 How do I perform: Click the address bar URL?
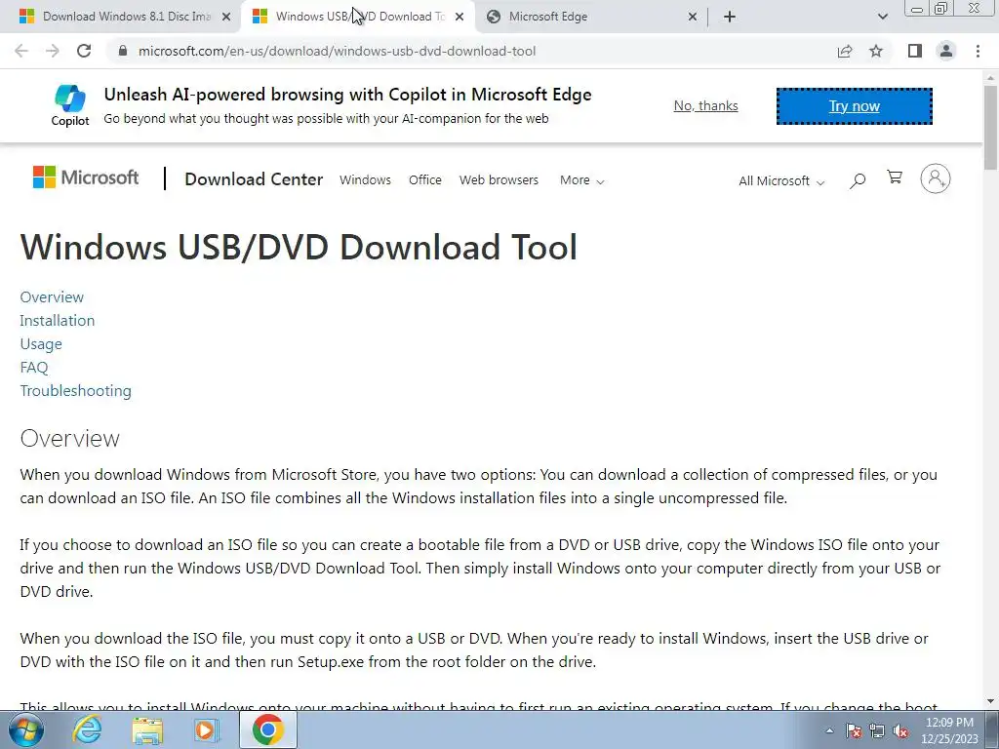click(337, 51)
